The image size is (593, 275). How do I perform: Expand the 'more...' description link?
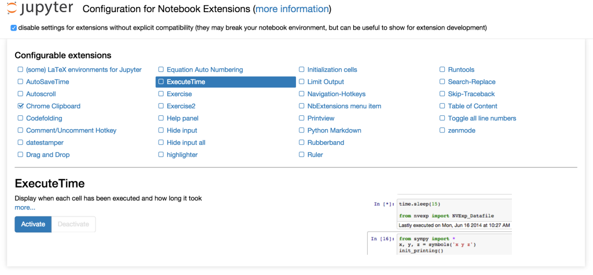25,208
